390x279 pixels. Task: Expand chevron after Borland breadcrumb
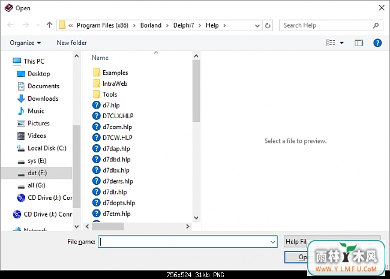(167, 25)
